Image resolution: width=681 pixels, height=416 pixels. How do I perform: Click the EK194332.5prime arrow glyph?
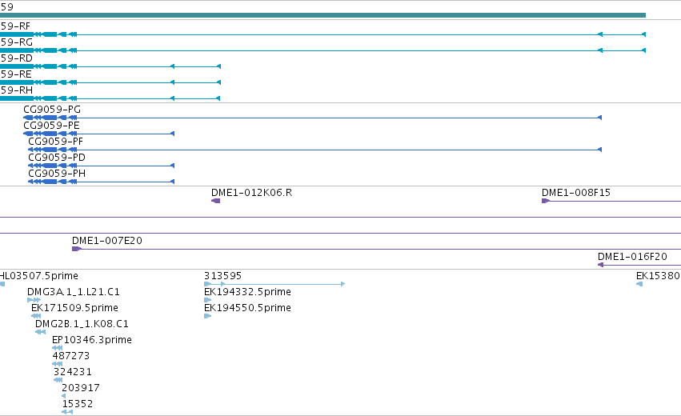(207, 300)
